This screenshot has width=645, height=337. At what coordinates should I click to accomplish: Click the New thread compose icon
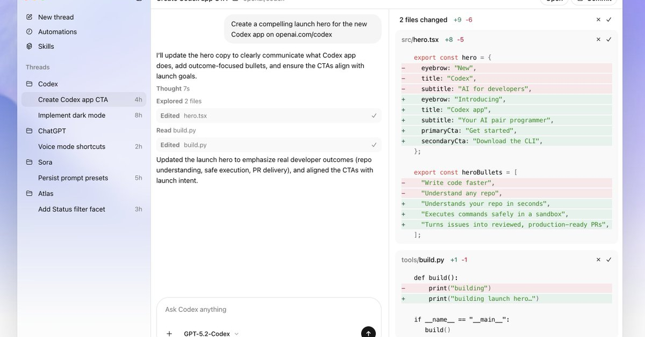point(30,17)
